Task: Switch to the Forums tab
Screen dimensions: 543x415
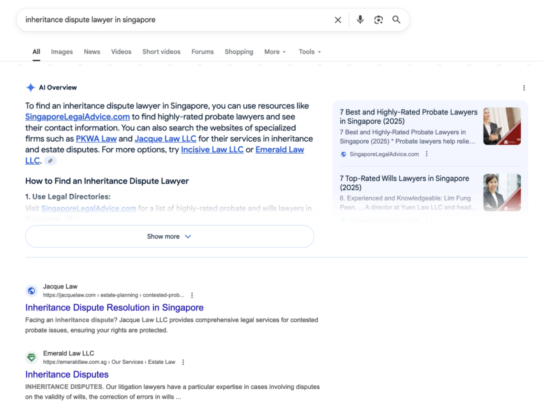Action: tap(202, 52)
